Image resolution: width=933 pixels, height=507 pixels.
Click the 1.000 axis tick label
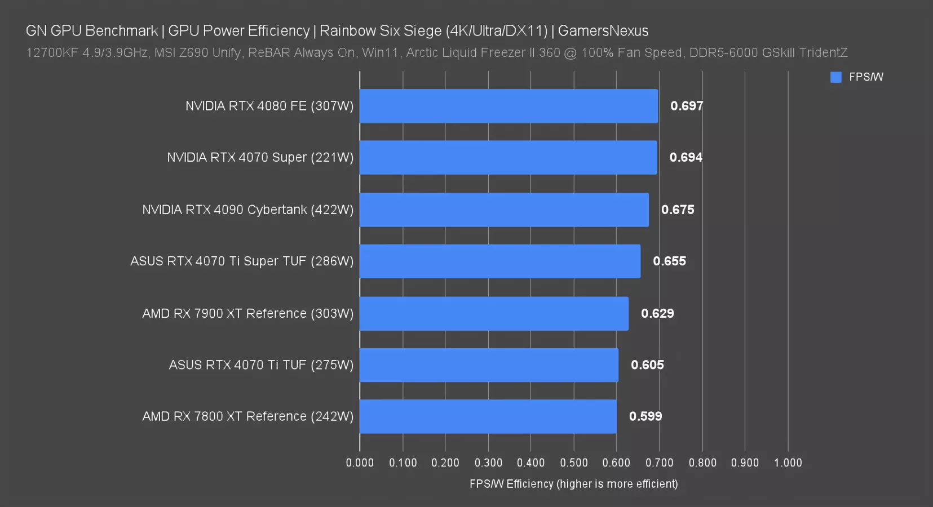point(789,462)
